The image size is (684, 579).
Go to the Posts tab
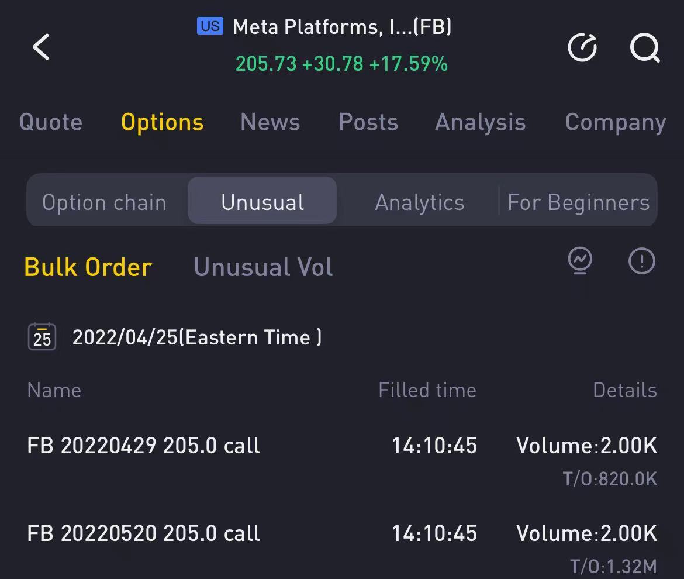point(368,122)
